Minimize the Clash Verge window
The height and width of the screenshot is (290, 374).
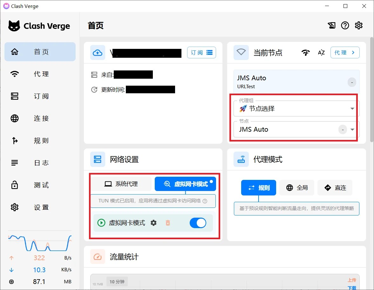(x=327, y=6)
